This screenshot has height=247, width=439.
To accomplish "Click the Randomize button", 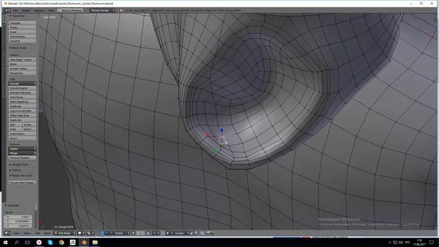I will pyautogui.click(x=23, y=73).
